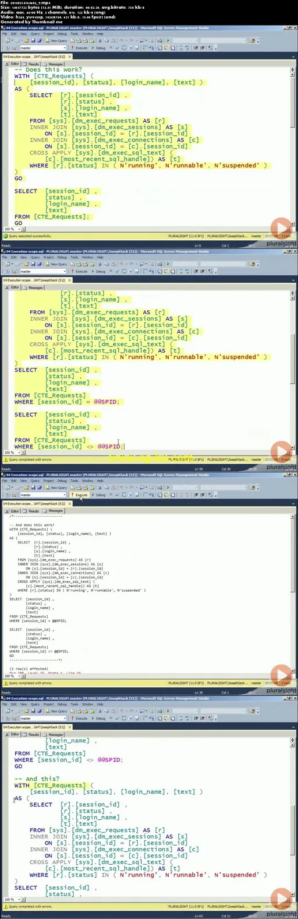
Task: Click New Query in the fourth frame's toolbar
Action: [57, 711]
